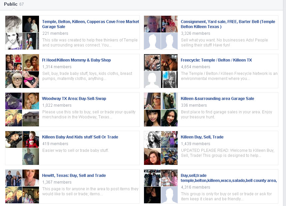286x206 pixels.
Task: Click the photo collage for Freecycle Temple group
Action: (160, 71)
